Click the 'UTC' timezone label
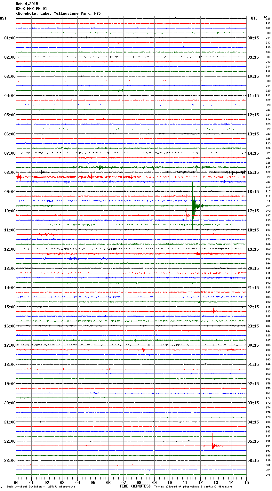 [254, 18]
